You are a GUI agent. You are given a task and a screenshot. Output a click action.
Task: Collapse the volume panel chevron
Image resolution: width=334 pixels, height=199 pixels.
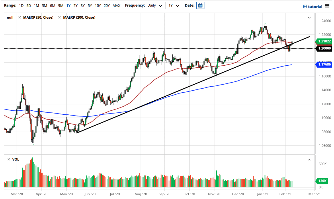[x=309, y=160]
